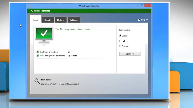This screenshot has width=193, height=108.
Task: Click the 'On' status value
Action: 69,52
